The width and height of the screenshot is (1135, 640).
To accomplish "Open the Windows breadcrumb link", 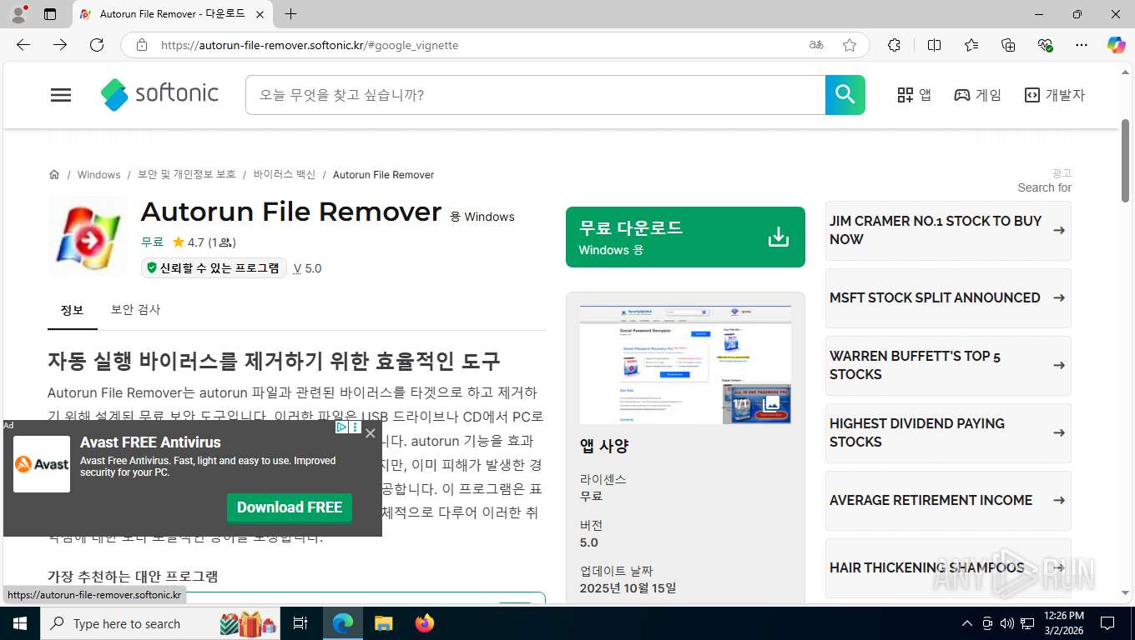I will [x=98, y=174].
